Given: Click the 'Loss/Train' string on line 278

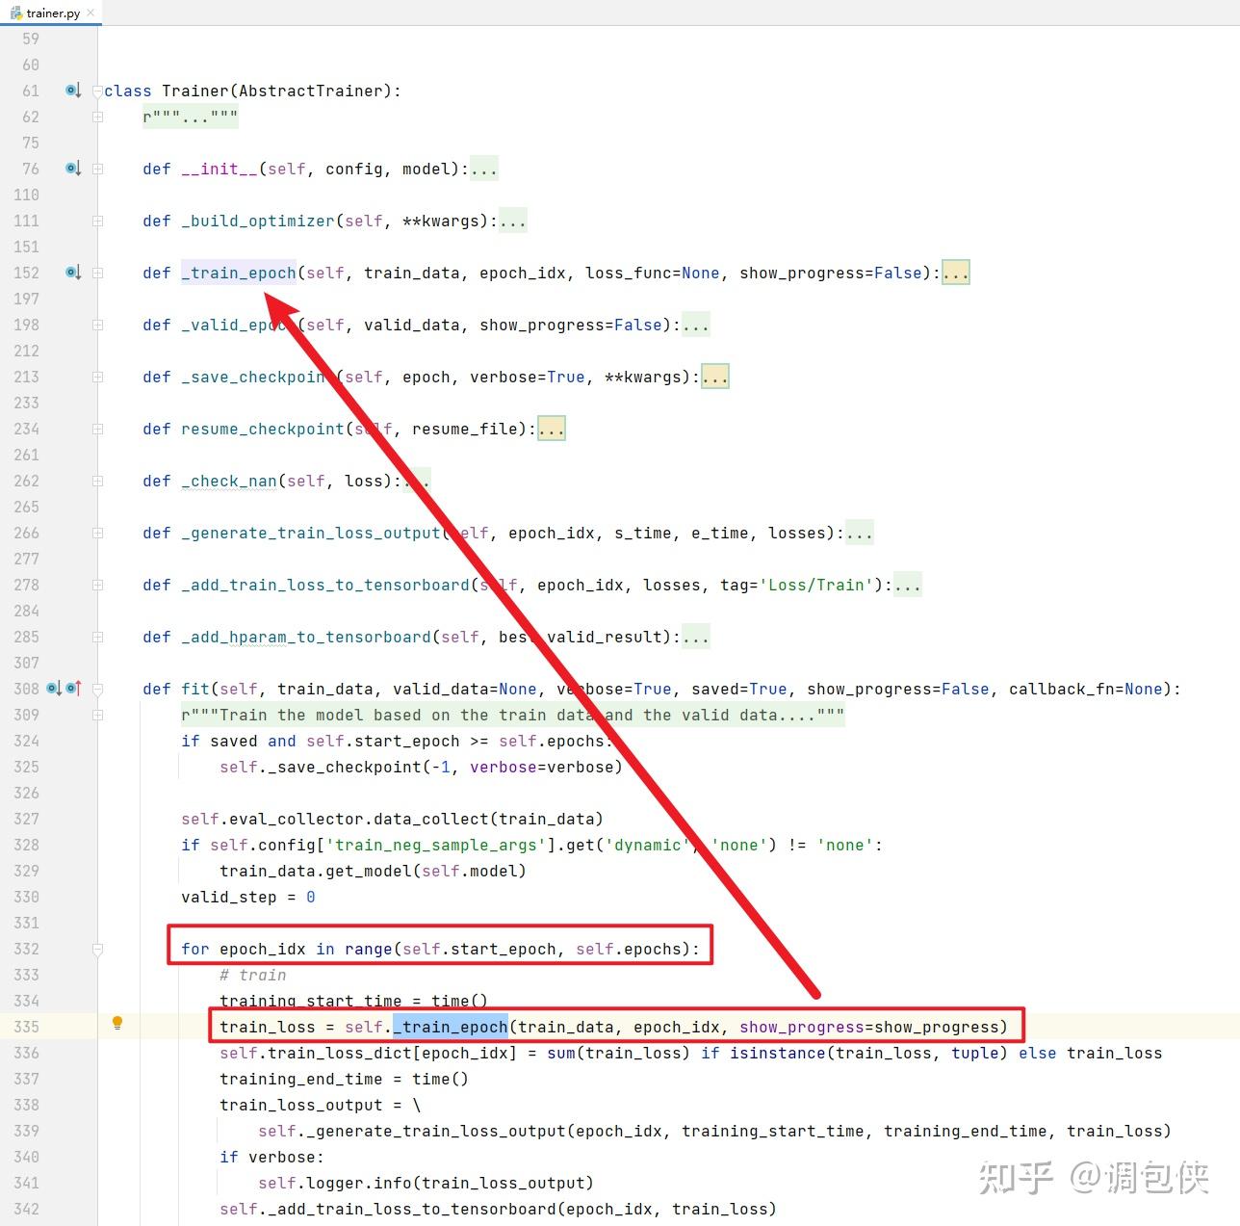Looking at the screenshot, I should tap(816, 585).
